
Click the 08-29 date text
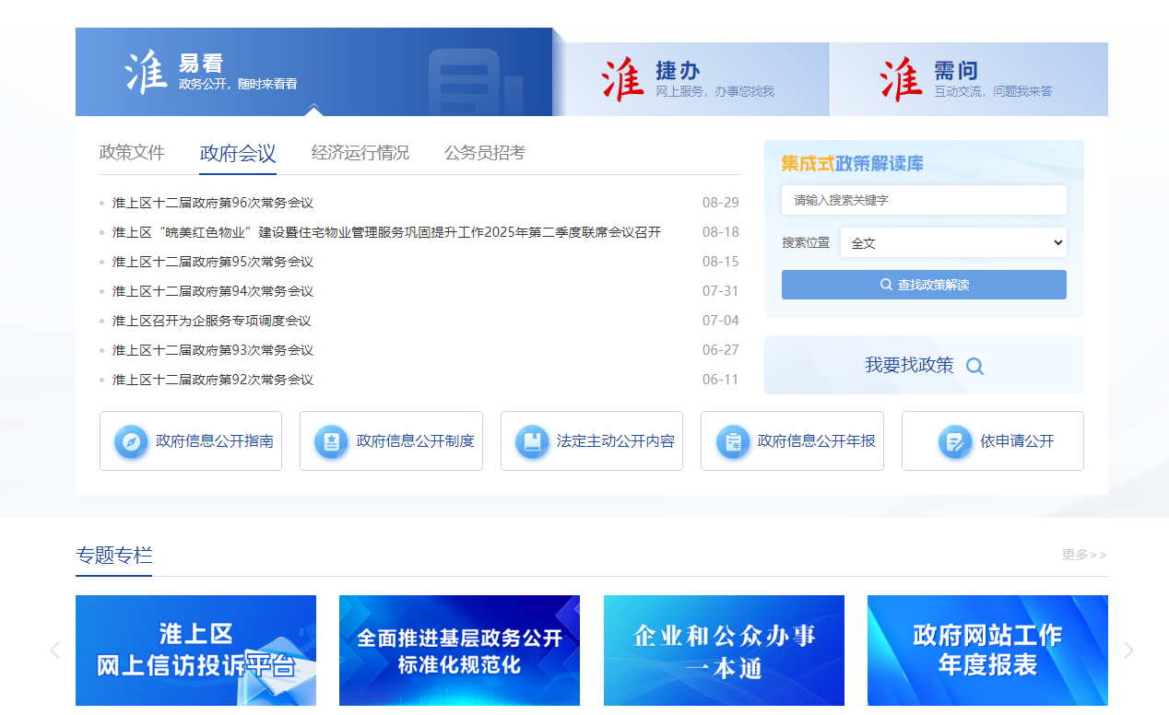pos(721,203)
